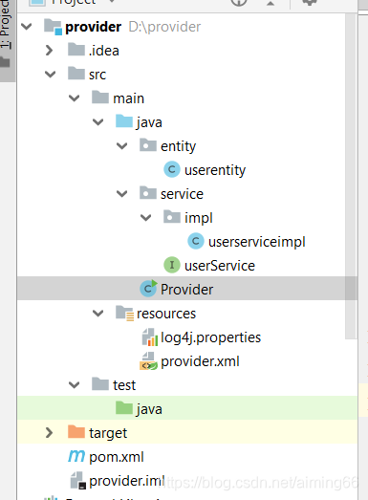Collapse the test folder chevron
Image resolution: width=368 pixels, height=500 pixels.
coord(74,385)
